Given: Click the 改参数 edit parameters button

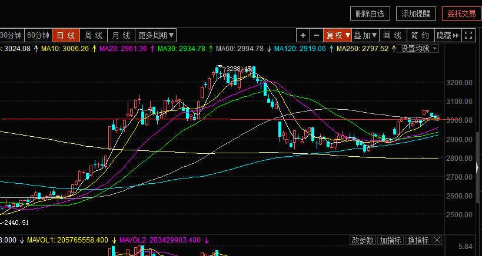Looking at the screenshot, I should click(x=363, y=241).
